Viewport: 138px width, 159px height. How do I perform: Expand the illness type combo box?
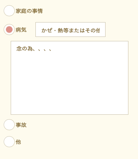(70, 30)
